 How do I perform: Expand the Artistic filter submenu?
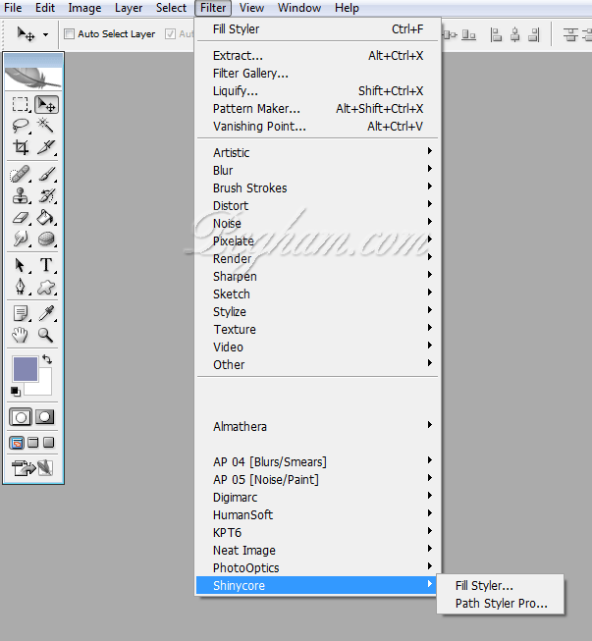click(317, 152)
